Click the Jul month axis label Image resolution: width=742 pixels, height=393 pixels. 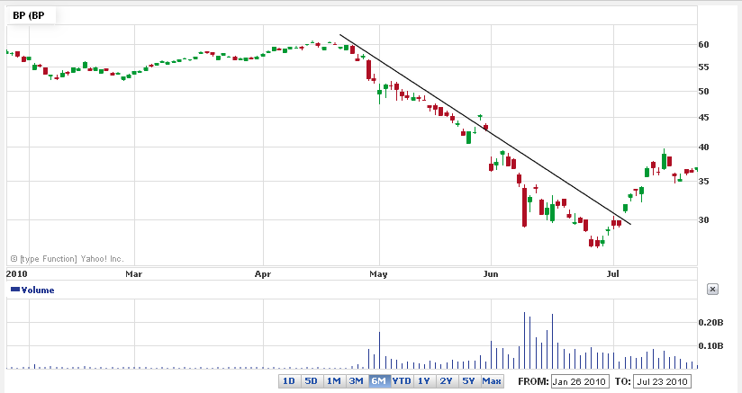613,274
